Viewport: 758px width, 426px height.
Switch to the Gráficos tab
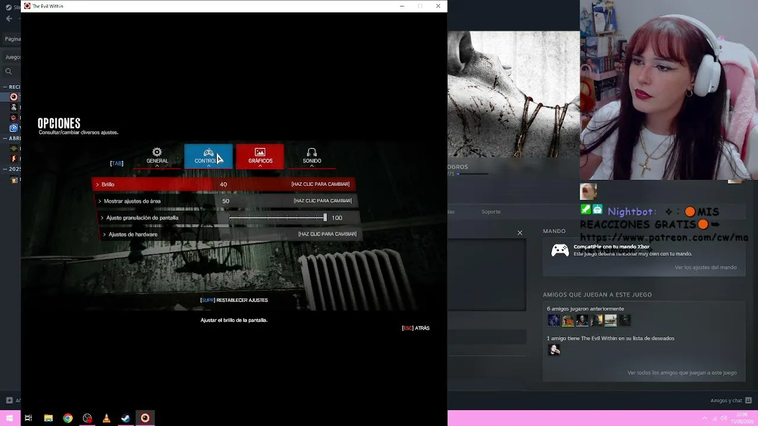coord(260,156)
